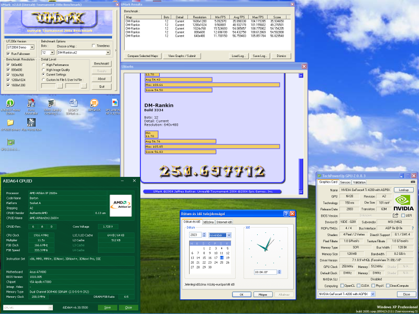
Task: Click the GPU-Z screenshot camera icon
Action: click(x=413, y=182)
